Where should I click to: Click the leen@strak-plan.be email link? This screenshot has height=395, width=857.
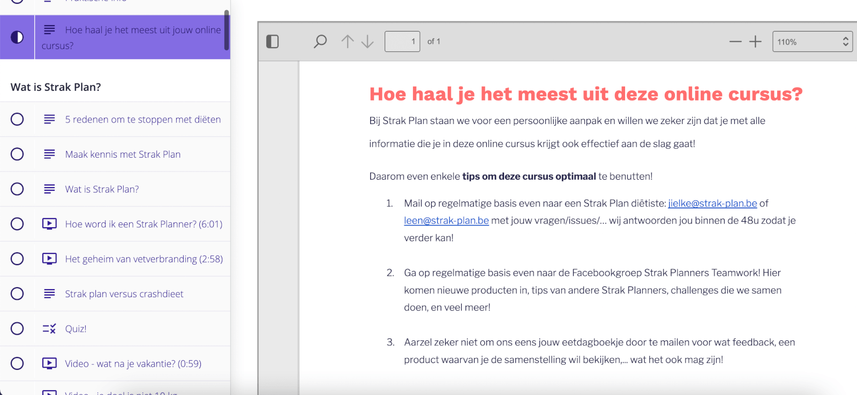click(x=446, y=220)
